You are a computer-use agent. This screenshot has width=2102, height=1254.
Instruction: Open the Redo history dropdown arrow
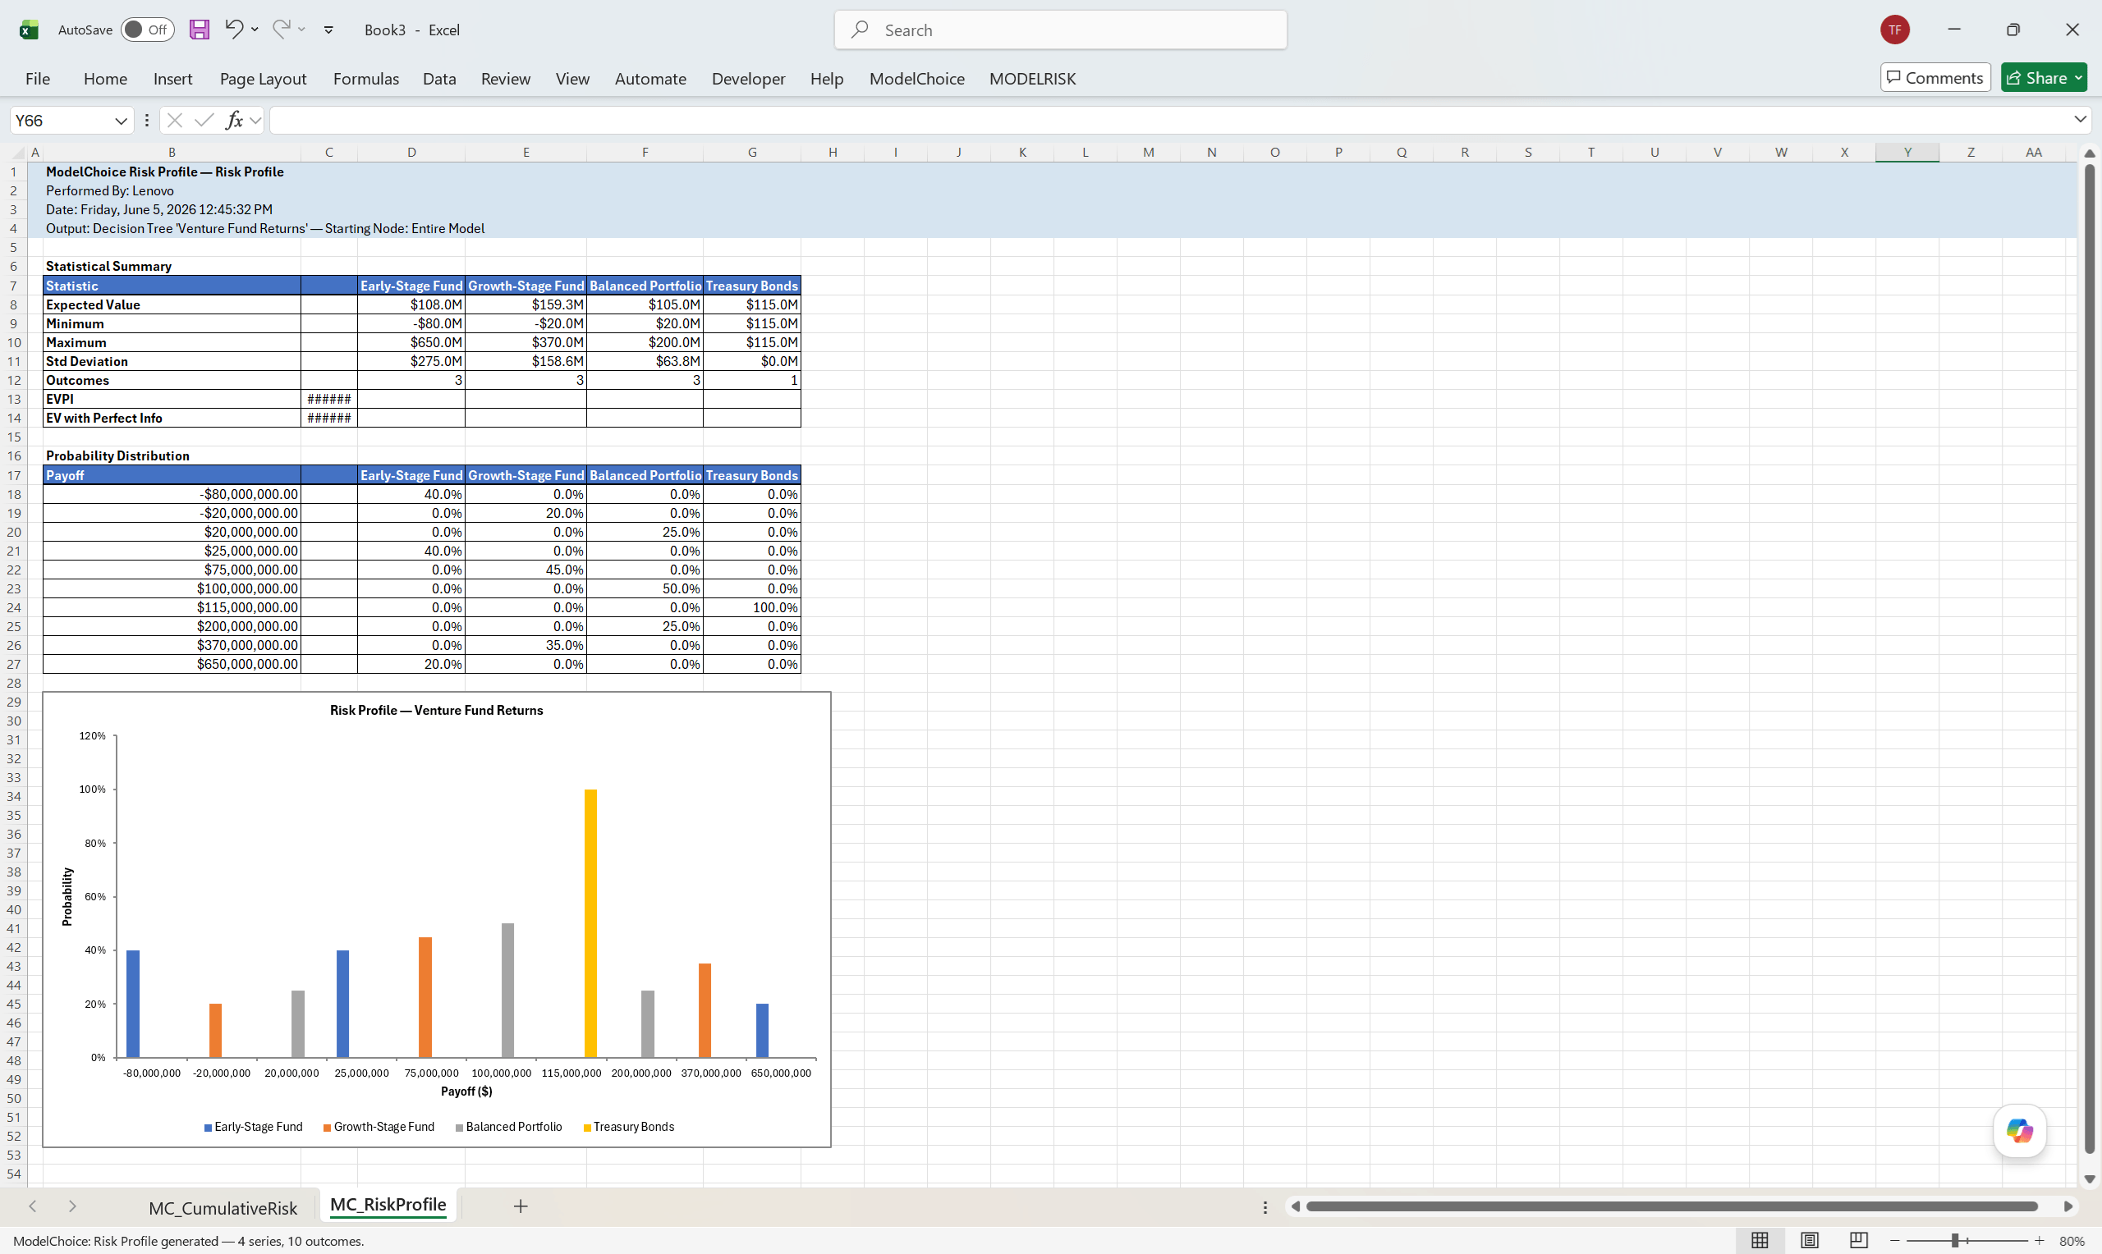click(x=301, y=30)
